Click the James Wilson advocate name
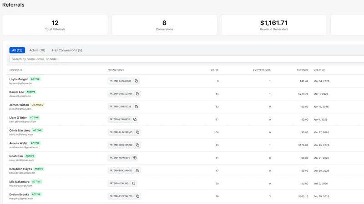Screen dimensions: 364x204 click(19, 105)
